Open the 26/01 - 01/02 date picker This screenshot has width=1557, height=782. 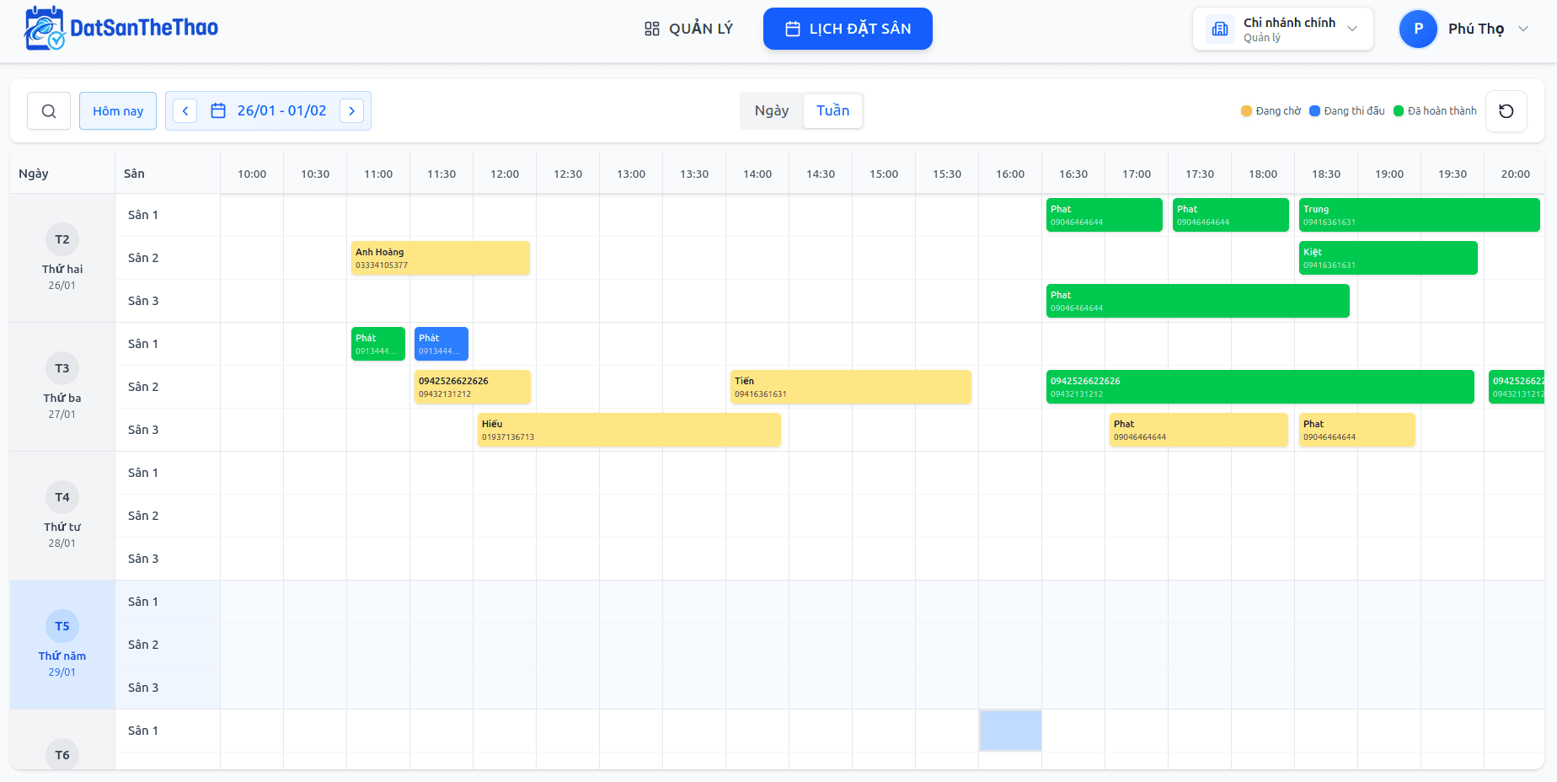pos(281,111)
